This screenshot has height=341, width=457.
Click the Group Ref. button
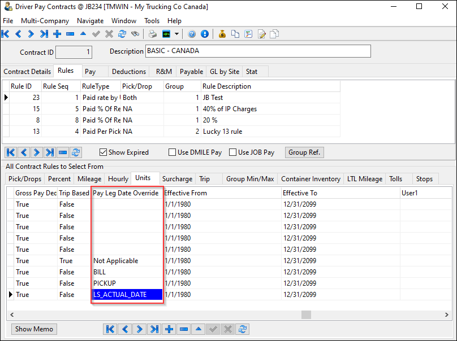pos(304,152)
